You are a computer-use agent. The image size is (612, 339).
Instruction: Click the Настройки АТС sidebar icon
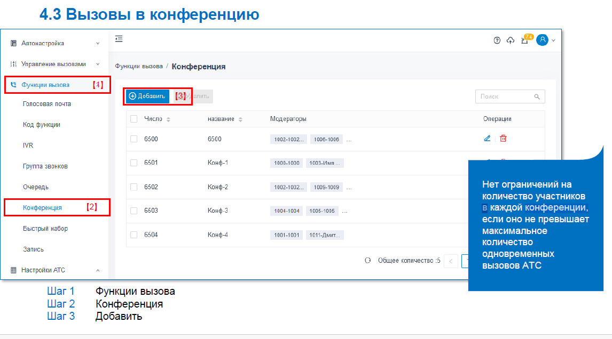[x=14, y=270]
